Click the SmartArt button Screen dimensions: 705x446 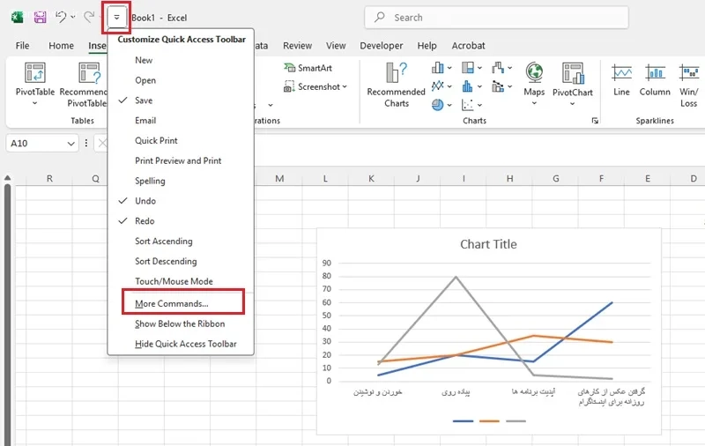308,68
